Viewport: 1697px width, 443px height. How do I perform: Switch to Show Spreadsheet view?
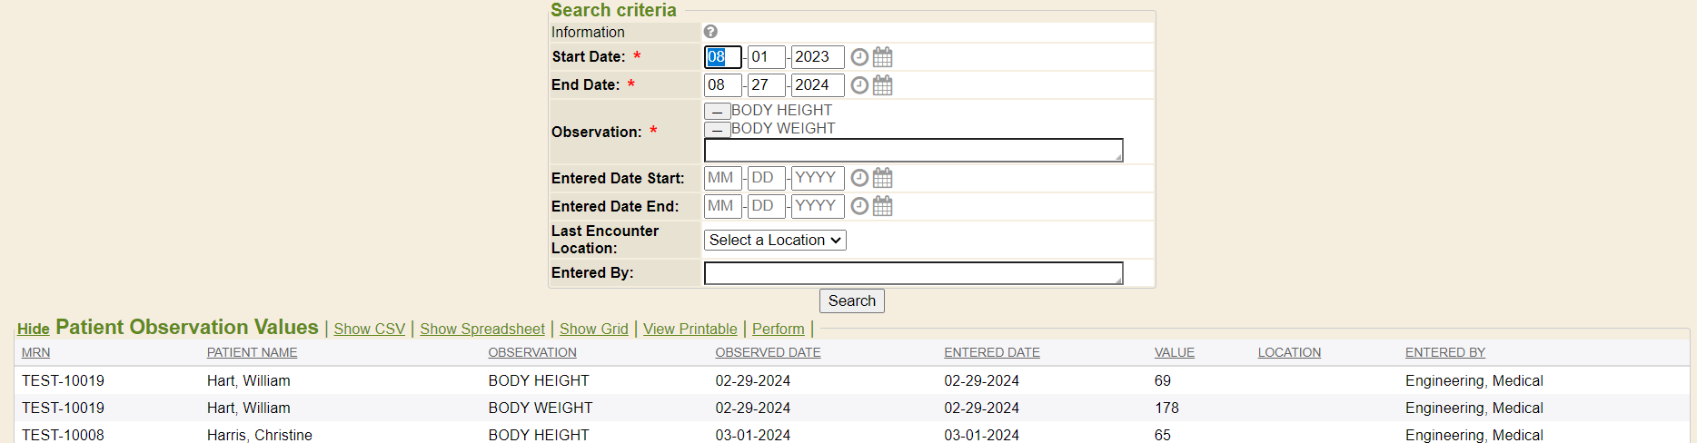481,329
